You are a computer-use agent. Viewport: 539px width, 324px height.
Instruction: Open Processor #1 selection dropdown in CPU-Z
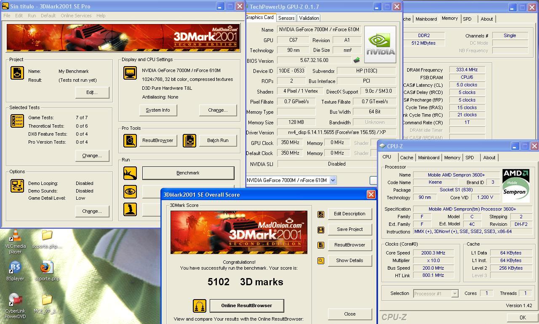point(455,294)
